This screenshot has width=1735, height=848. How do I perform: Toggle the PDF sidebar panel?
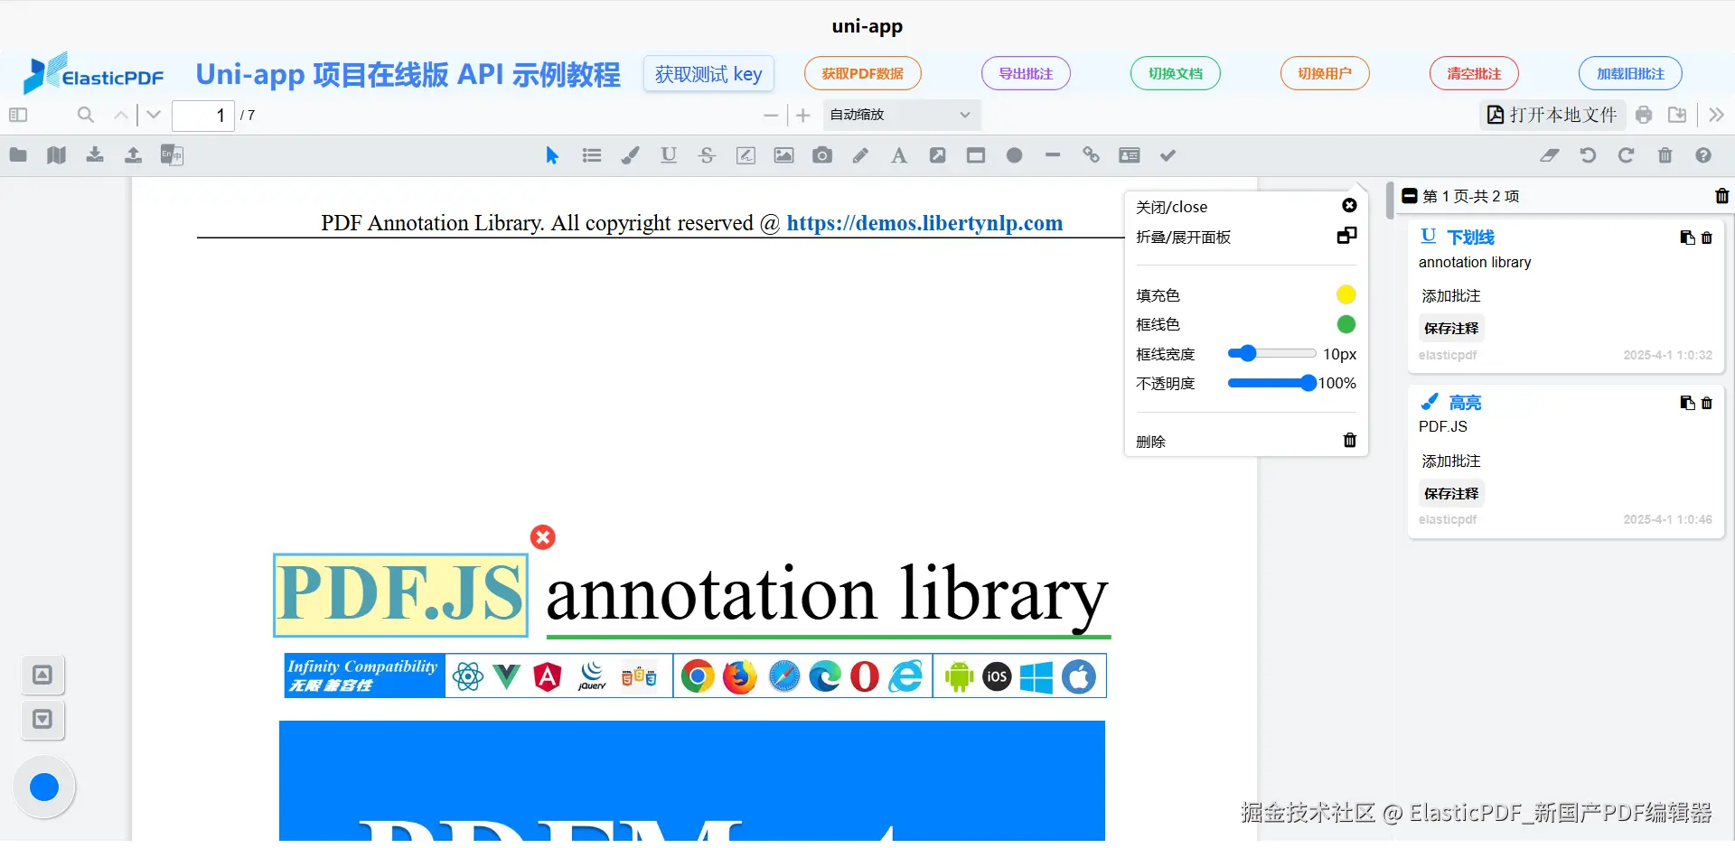point(18,115)
